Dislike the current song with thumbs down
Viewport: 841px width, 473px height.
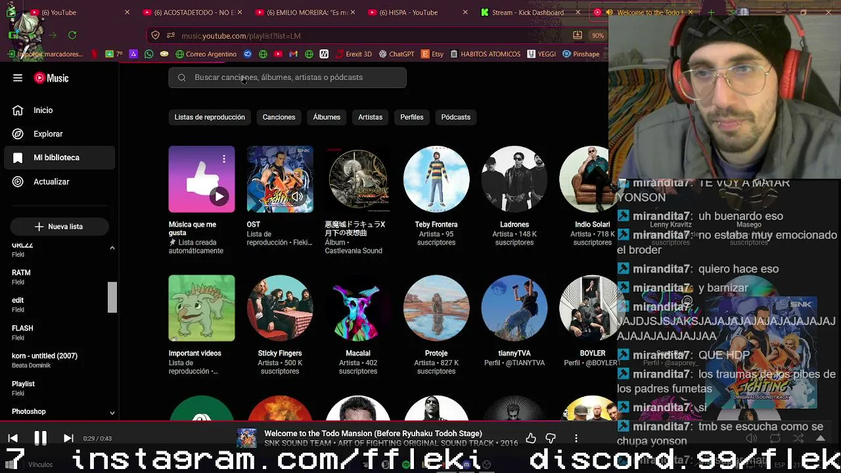pos(551,438)
